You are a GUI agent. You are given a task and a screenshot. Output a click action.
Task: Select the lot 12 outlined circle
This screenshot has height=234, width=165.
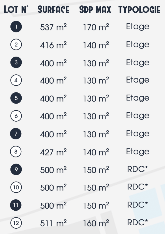coord(16,223)
